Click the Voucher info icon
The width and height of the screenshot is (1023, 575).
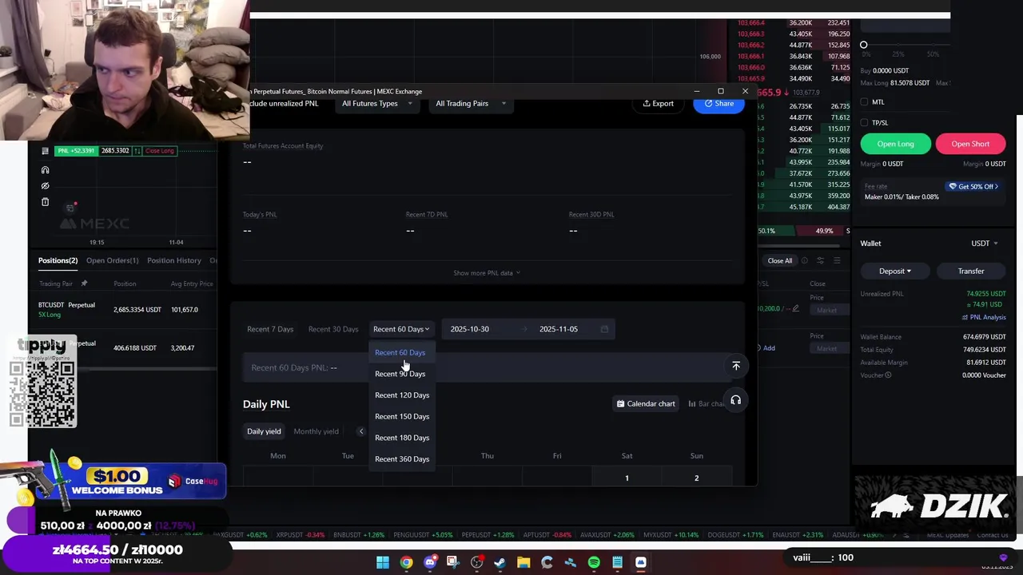point(888,375)
